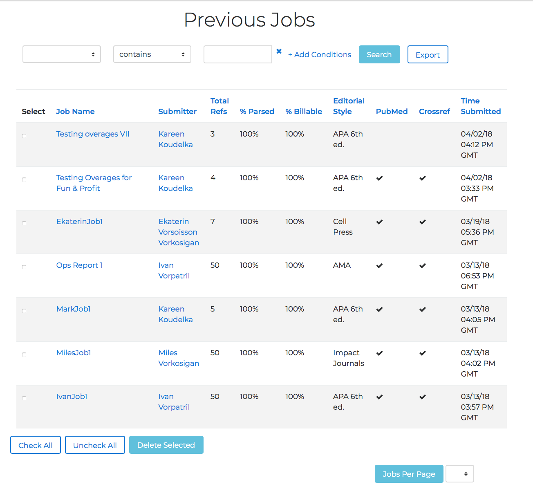Image resolution: width=533 pixels, height=489 pixels.
Task: Click the Jobs Per Page button
Action: pyautogui.click(x=409, y=474)
